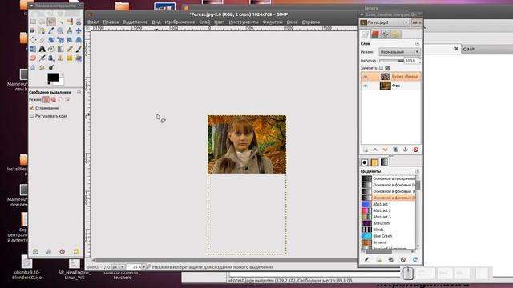
Task: Select the Scissors Select tool
Action: (79, 22)
